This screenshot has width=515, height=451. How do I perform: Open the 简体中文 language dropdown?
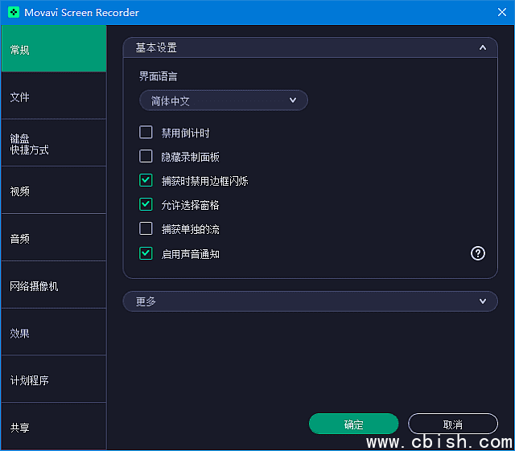223,100
